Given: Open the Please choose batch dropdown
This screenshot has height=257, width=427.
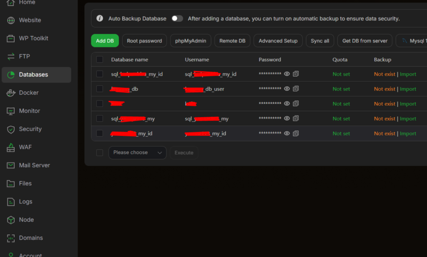Looking at the screenshot, I should tap(137, 153).
